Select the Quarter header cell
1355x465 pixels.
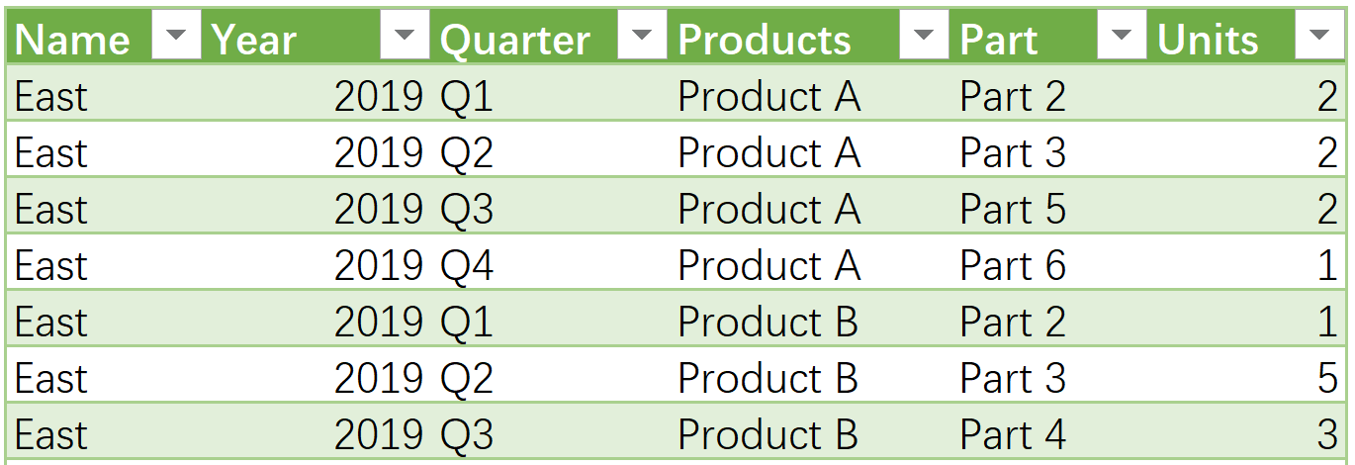[551, 38]
